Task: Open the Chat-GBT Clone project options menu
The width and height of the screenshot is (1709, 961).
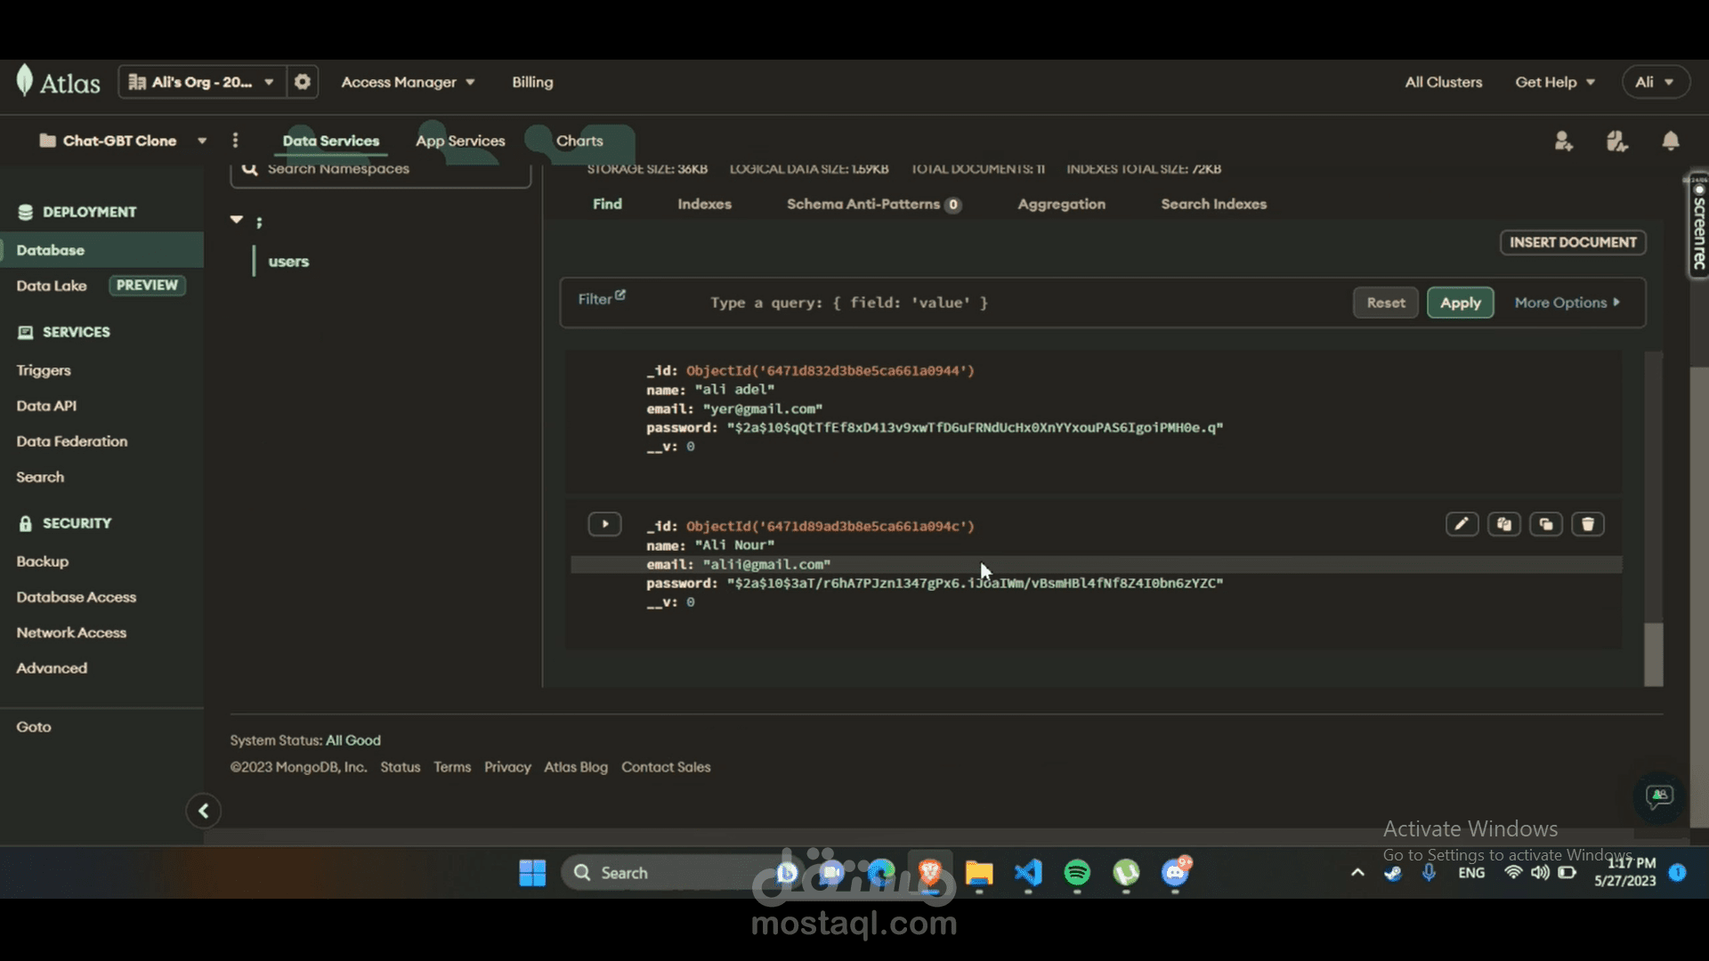Action: [x=235, y=141]
